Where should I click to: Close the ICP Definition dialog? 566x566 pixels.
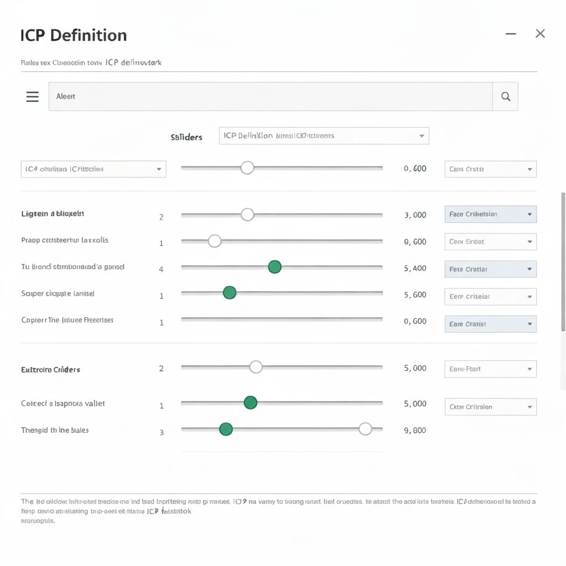(540, 34)
